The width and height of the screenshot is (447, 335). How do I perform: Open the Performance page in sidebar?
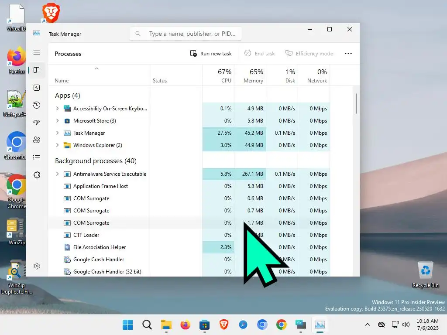point(37,88)
